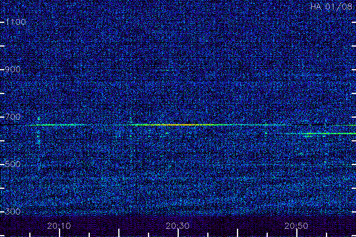Click the 20:10 time axis label
The height and width of the screenshot is (237, 356).
click(59, 226)
